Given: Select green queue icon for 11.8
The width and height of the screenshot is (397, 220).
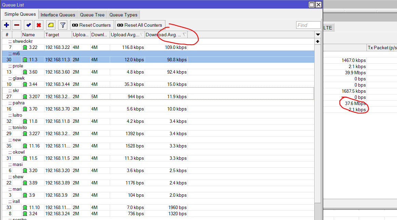Looking at the screenshot, I should coord(25,121).
